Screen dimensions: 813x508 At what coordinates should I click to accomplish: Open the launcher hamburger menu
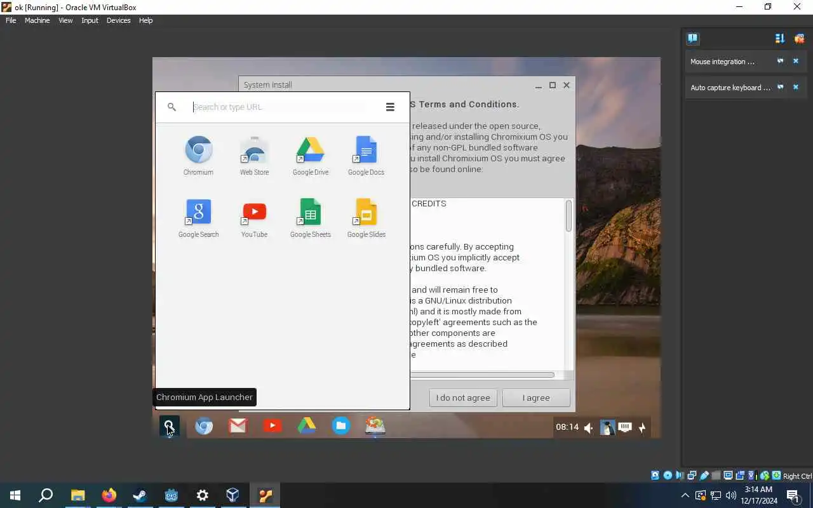point(390,107)
